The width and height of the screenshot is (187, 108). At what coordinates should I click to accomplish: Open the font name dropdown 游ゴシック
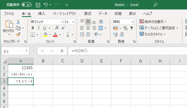tap(62, 22)
